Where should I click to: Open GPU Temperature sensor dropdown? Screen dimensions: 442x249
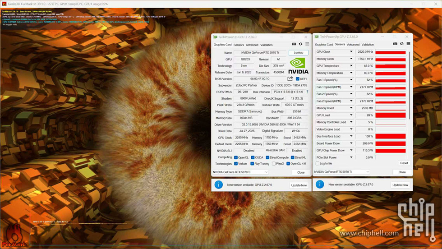coord(351,66)
